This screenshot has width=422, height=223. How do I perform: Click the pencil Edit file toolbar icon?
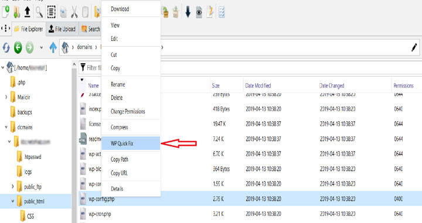210,12
